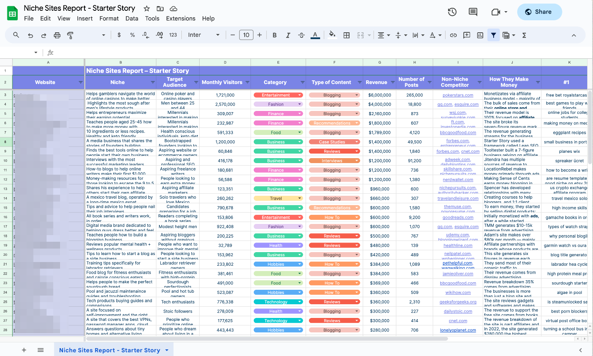
Task: Open Revenue column filter arrow
Action: point(392,82)
